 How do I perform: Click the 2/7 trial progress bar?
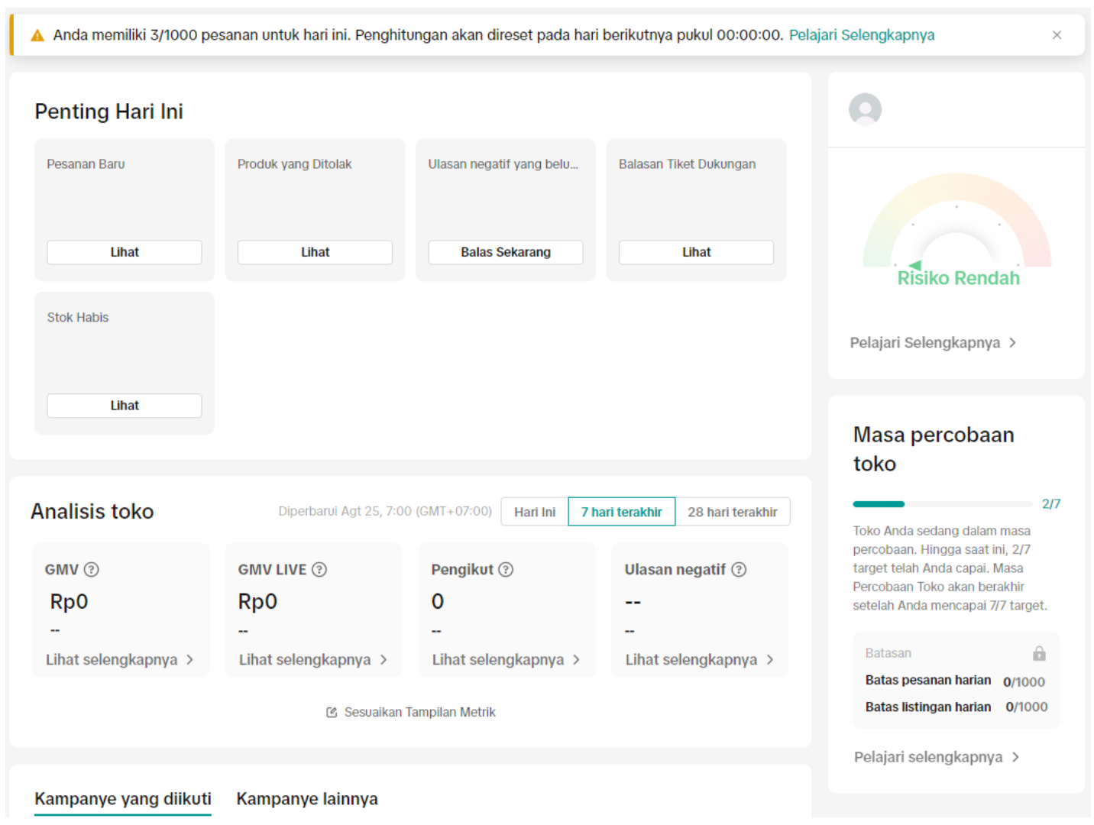click(x=942, y=504)
